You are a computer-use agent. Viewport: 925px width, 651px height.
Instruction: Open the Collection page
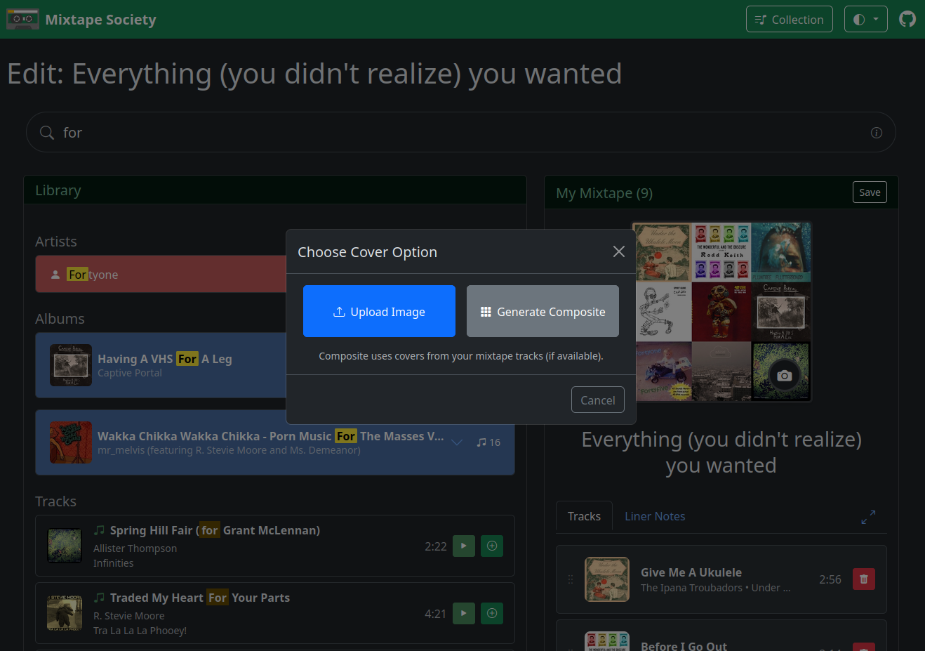[x=789, y=19]
